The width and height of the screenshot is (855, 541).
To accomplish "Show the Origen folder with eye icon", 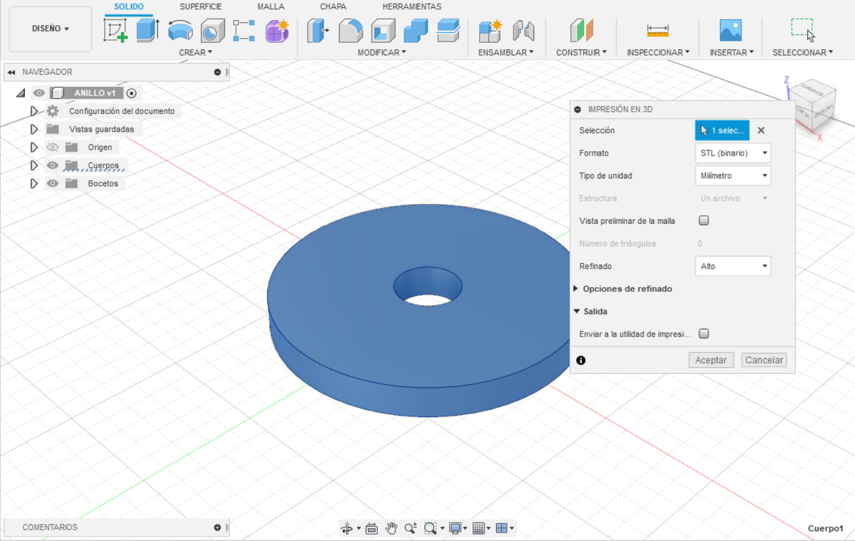I will click(52, 147).
